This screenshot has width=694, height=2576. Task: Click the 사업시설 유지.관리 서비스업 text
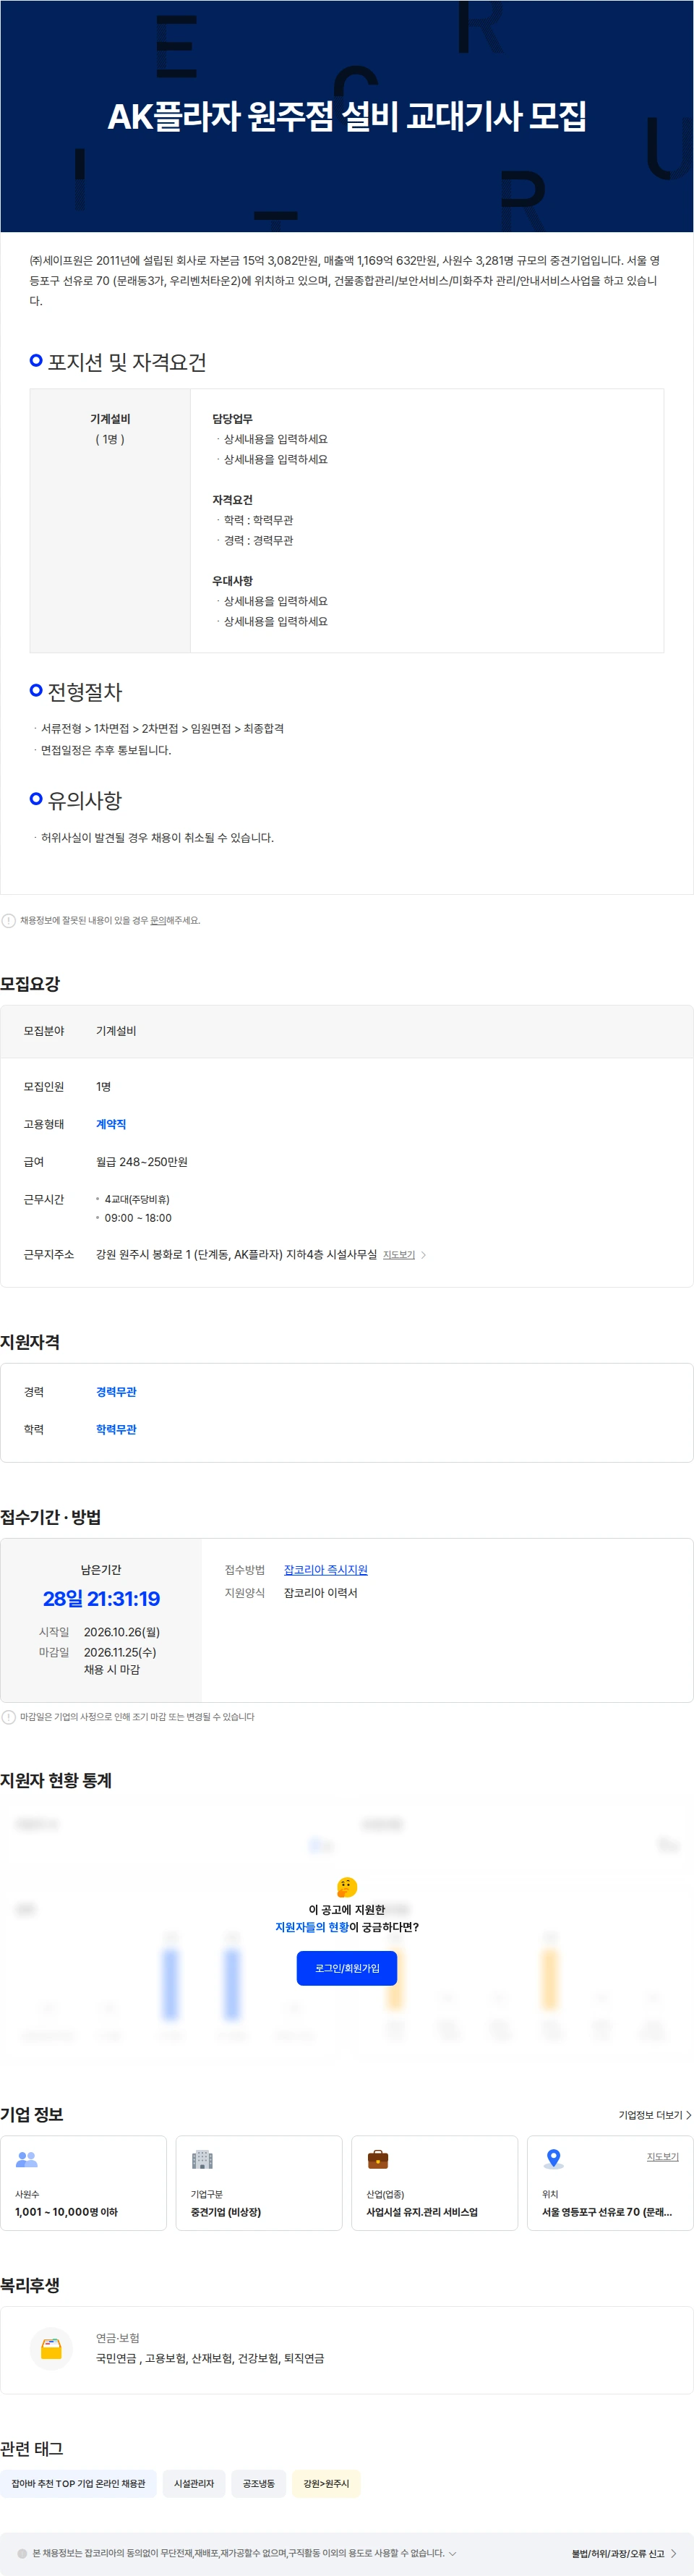(x=422, y=2212)
